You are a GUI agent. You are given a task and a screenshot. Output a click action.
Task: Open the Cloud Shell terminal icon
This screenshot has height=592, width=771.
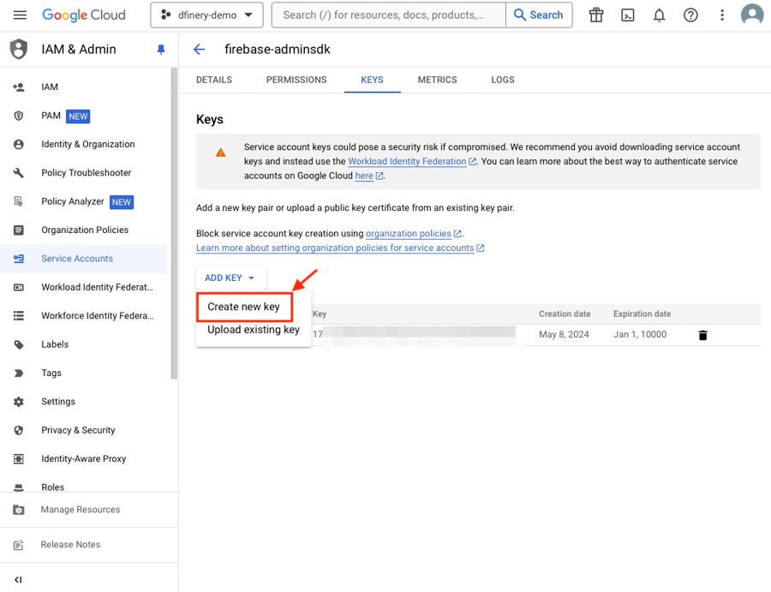click(x=628, y=15)
